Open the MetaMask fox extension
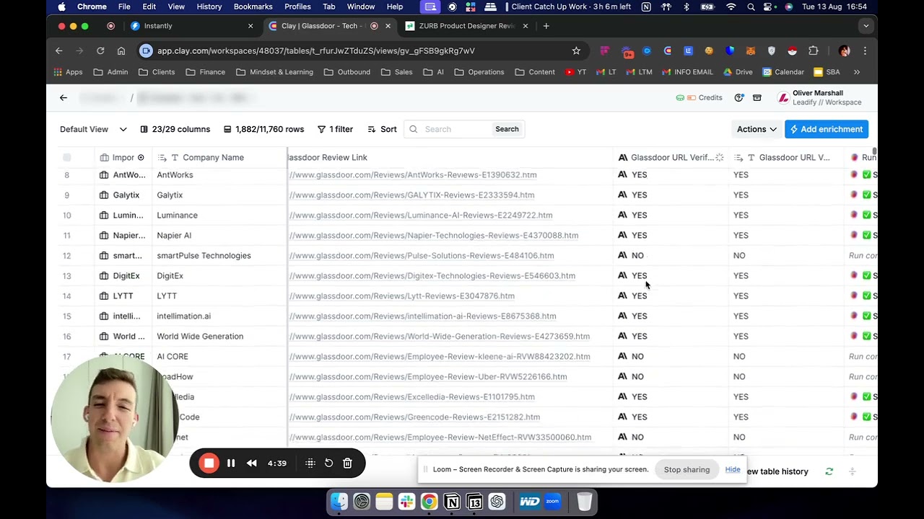 (x=751, y=51)
